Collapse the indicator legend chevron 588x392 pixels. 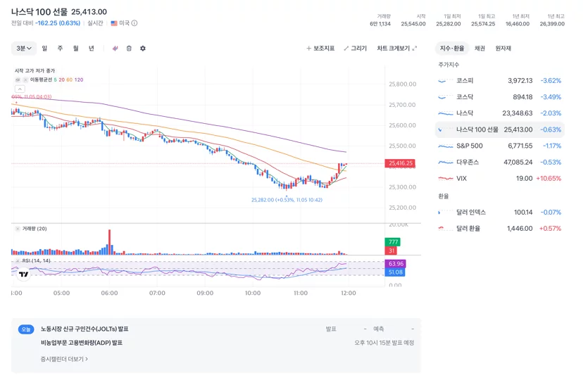click(20, 89)
